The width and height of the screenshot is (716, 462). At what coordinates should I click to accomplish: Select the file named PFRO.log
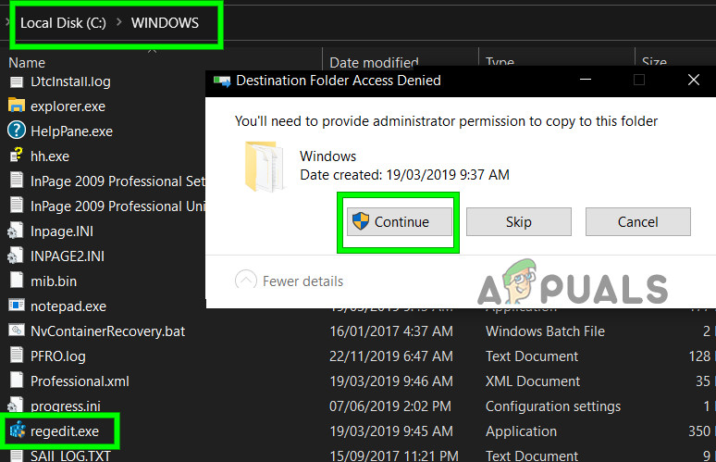58,356
